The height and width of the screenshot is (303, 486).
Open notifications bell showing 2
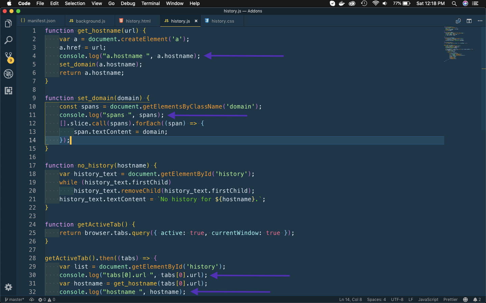click(x=477, y=300)
